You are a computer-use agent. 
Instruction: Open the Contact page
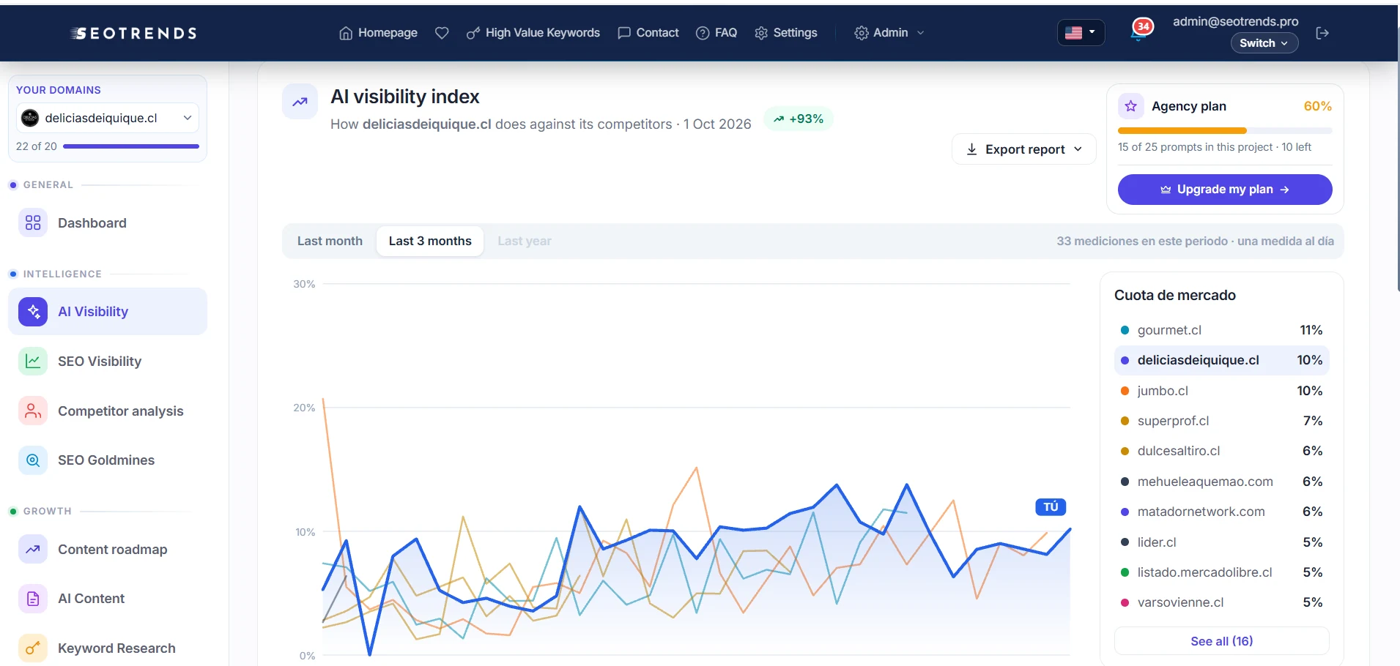point(648,33)
